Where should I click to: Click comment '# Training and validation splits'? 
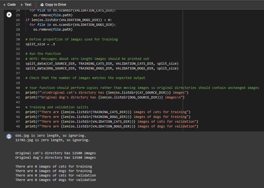pyautogui.click(x=57, y=107)
